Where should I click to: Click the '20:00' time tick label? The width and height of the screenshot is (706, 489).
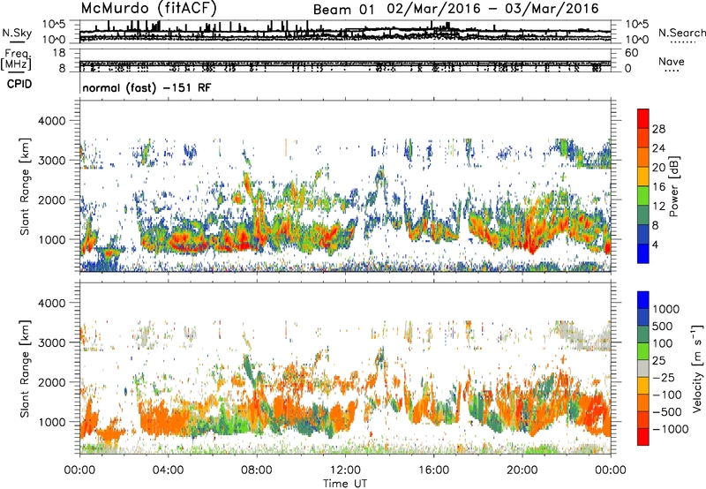pos(522,470)
